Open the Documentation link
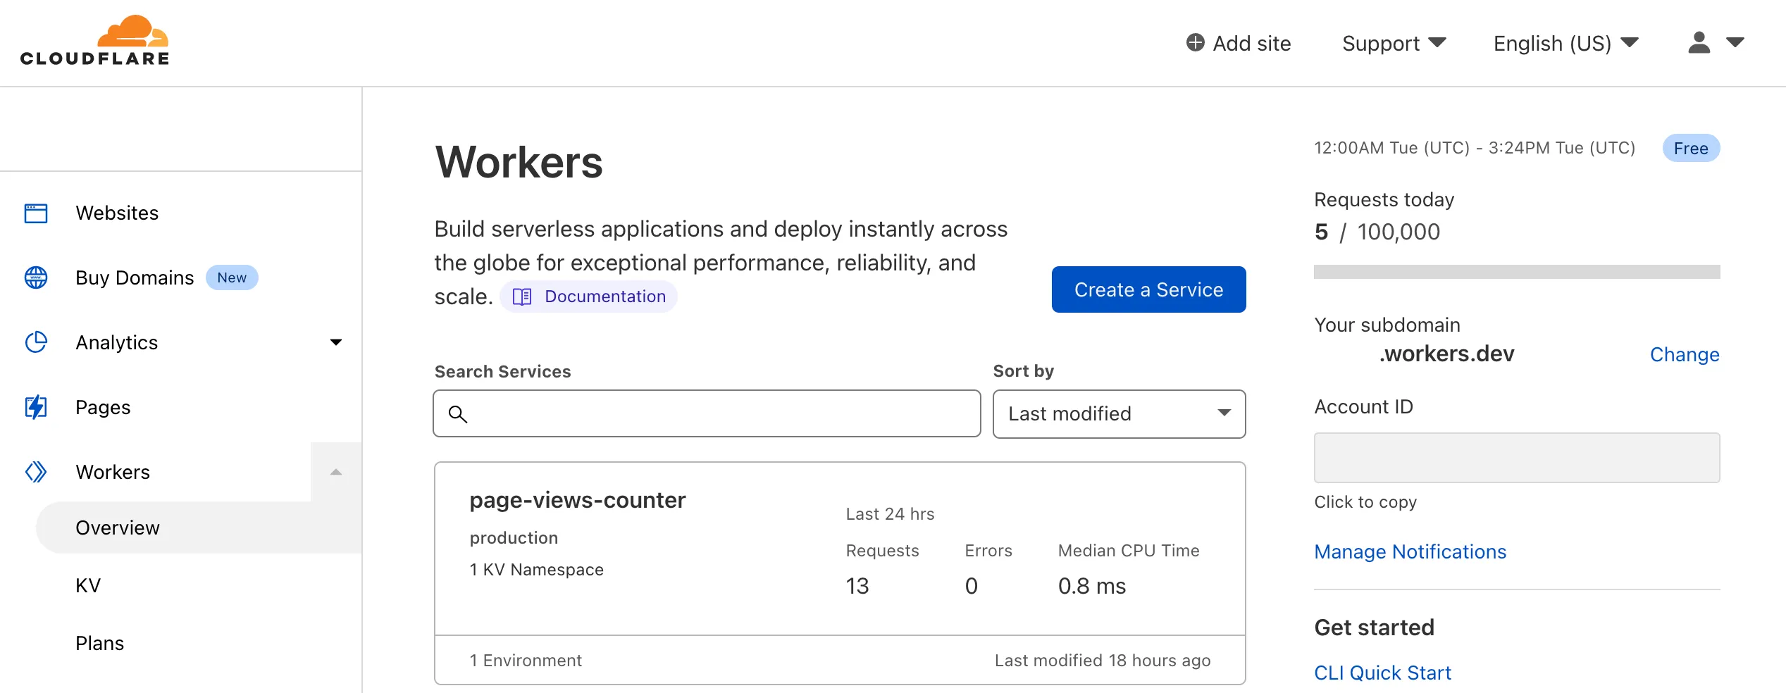The height and width of the screenshot is (693, 1786). tap(588, 296)
